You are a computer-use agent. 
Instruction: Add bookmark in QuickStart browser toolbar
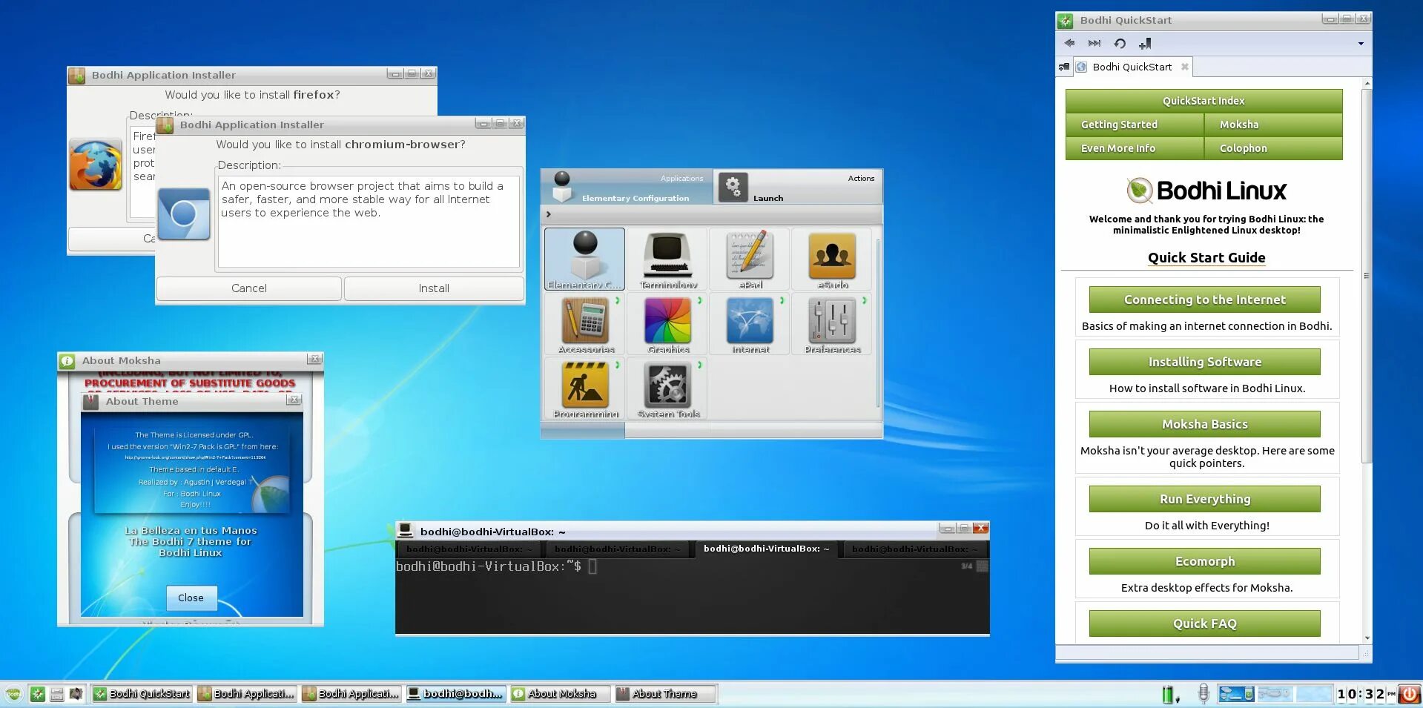tap(1145, 43)
